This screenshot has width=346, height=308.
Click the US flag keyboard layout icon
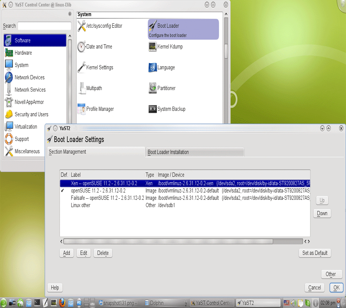point(286,303)
